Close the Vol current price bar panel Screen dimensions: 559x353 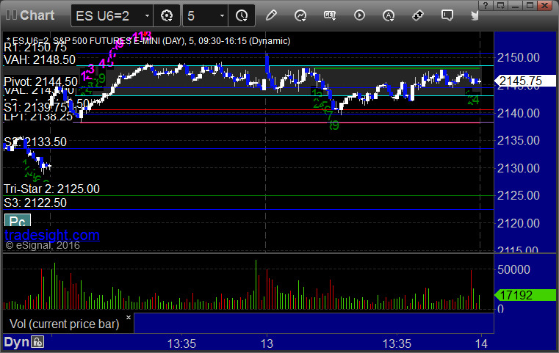click(x=129, y=317)
